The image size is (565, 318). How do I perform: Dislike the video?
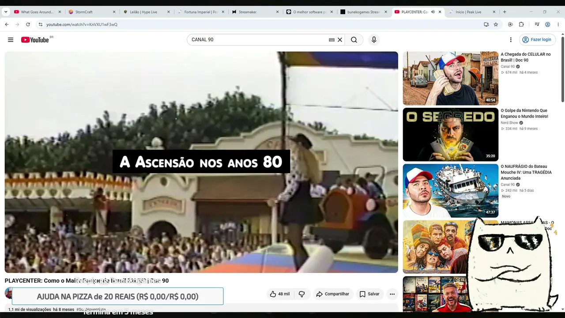coord(302,294)
